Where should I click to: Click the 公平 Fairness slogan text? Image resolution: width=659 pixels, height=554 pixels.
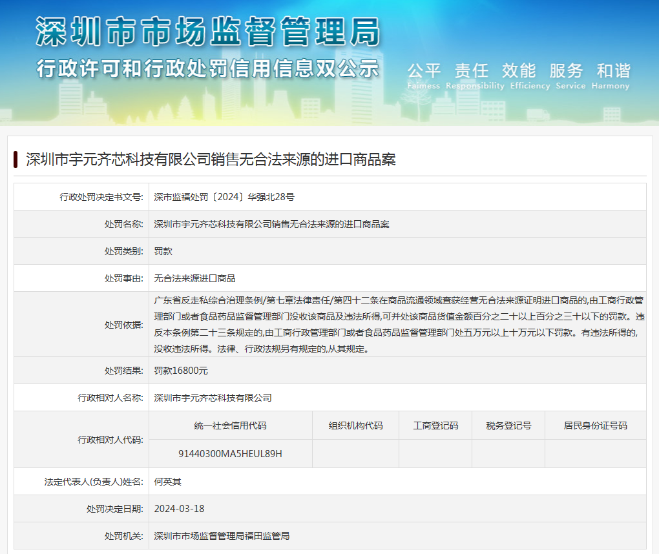(424, 76)
